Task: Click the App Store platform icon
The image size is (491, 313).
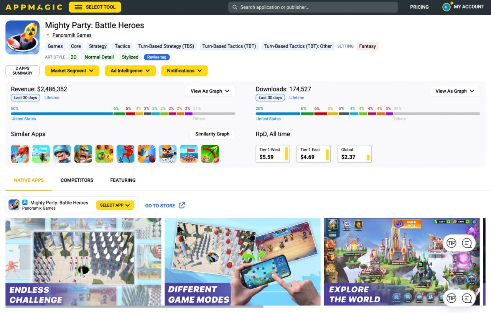Action: [x=25, y=202]
